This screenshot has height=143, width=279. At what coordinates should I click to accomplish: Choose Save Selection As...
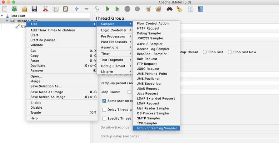62,86
